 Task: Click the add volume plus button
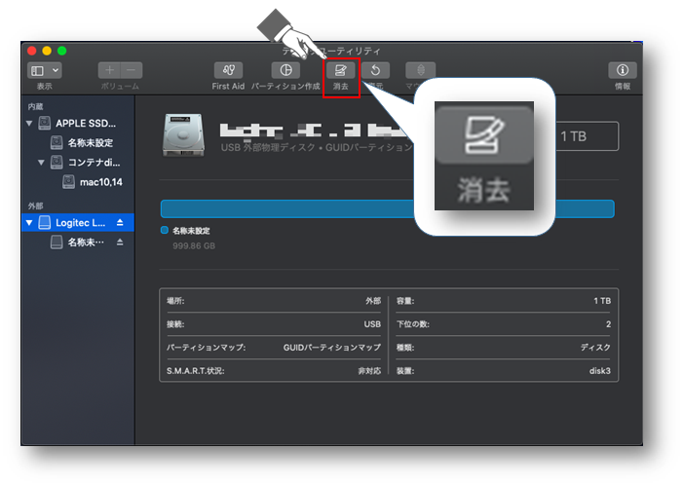click(x=109, y=70)
